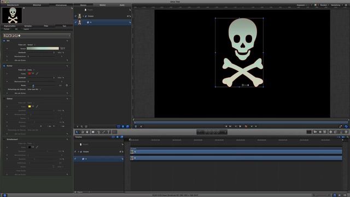
Task: Pick Glühen color with eyedropper
Action: [37, 107]
